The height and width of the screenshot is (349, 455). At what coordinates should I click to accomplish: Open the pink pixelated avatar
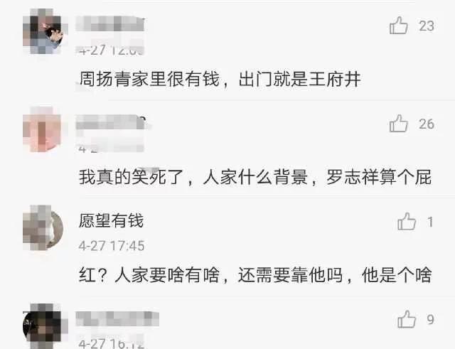pyautogui.click(x=43, y=129)
